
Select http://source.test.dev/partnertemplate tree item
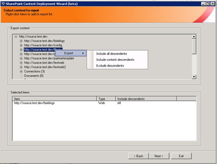point(49,58)
